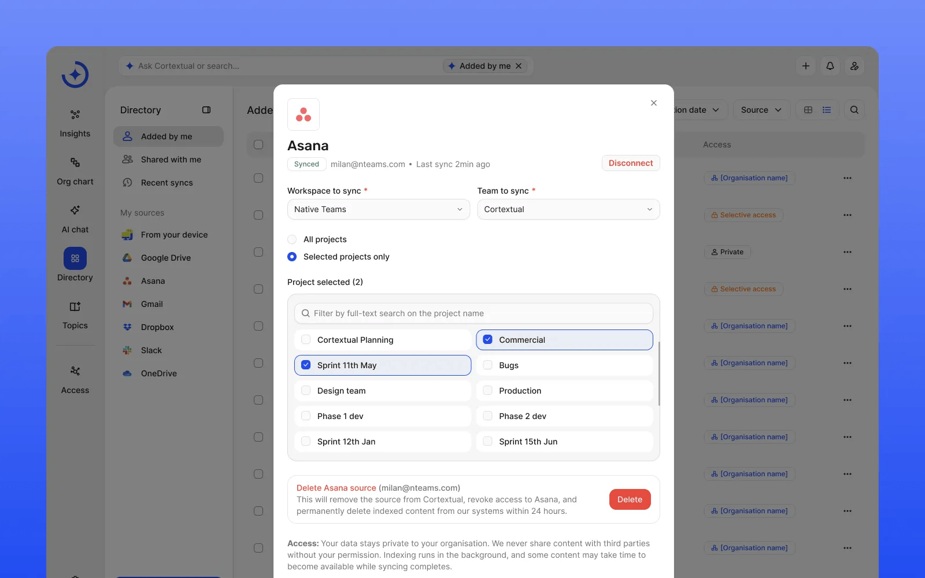Open the user profile icon

[854, 66]
